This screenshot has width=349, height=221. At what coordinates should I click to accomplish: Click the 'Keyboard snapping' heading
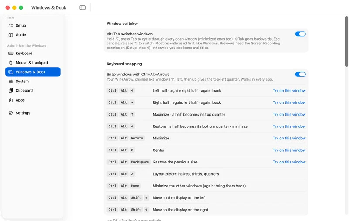point(124,64)
